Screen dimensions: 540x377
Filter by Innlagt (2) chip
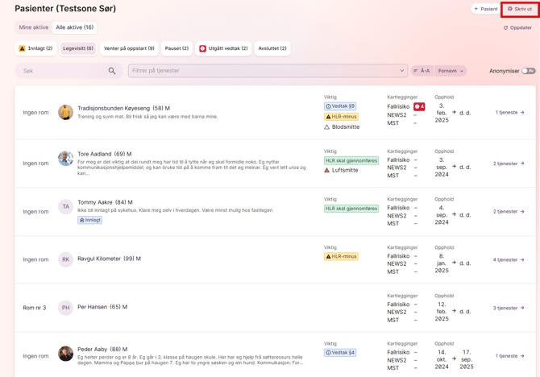(x=35, y=48)
